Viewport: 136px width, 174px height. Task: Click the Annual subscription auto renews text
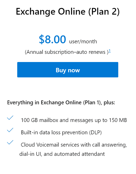67,52
